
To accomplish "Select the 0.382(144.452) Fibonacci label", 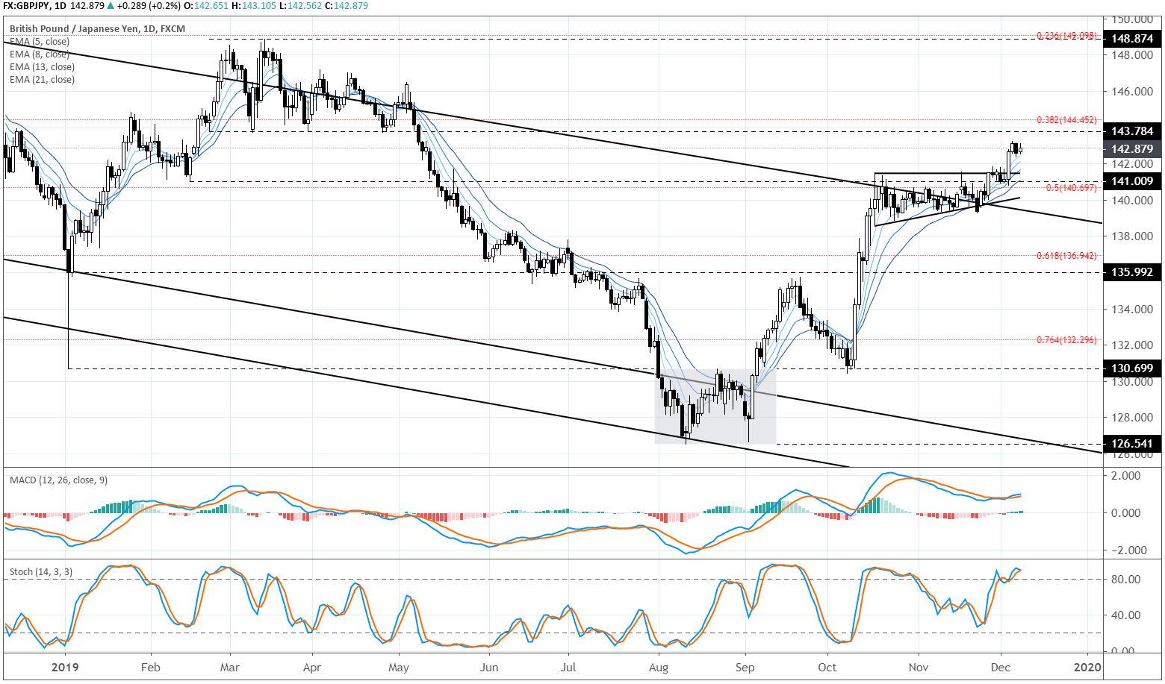I will pyautogui.click(x=1066, y=120).
